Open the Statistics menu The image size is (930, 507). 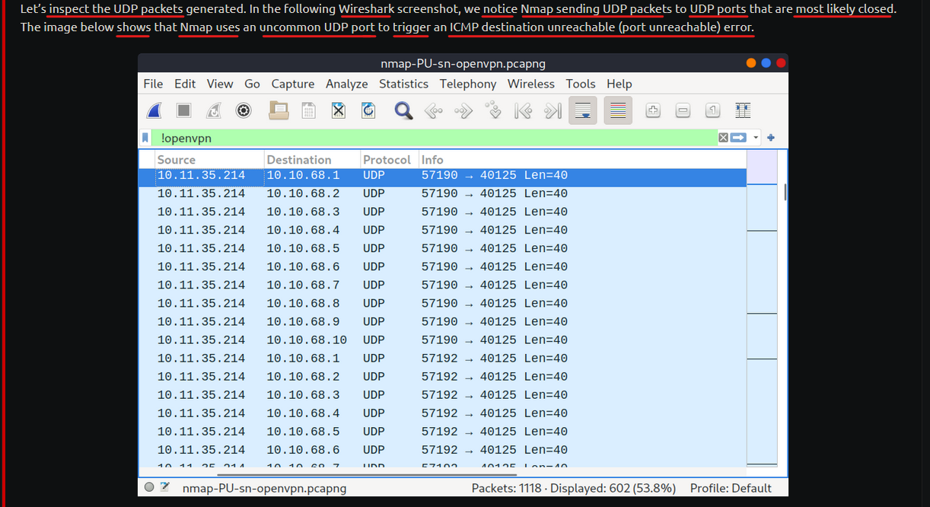(403, 84)
